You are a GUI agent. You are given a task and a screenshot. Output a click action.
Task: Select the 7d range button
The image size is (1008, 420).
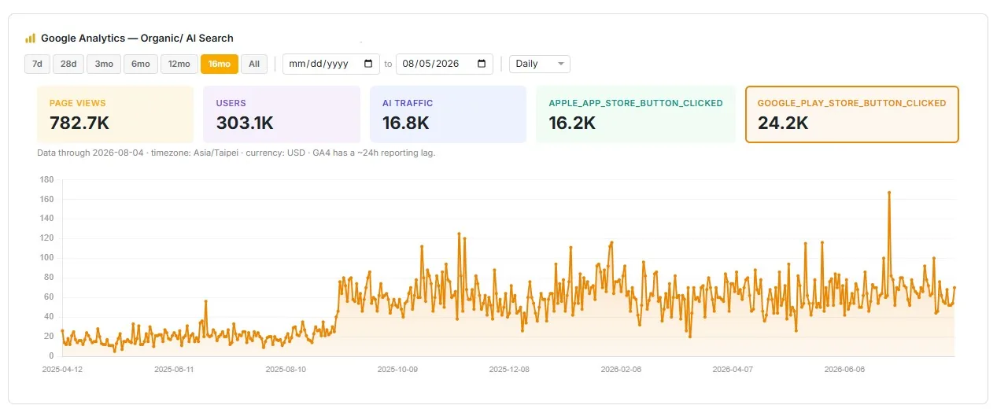pyautogui.click(x=37, y=64)
